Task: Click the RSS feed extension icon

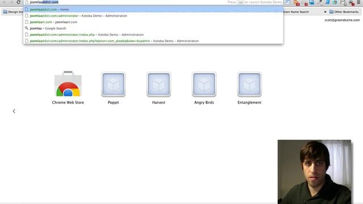Action: pos(297,2)
